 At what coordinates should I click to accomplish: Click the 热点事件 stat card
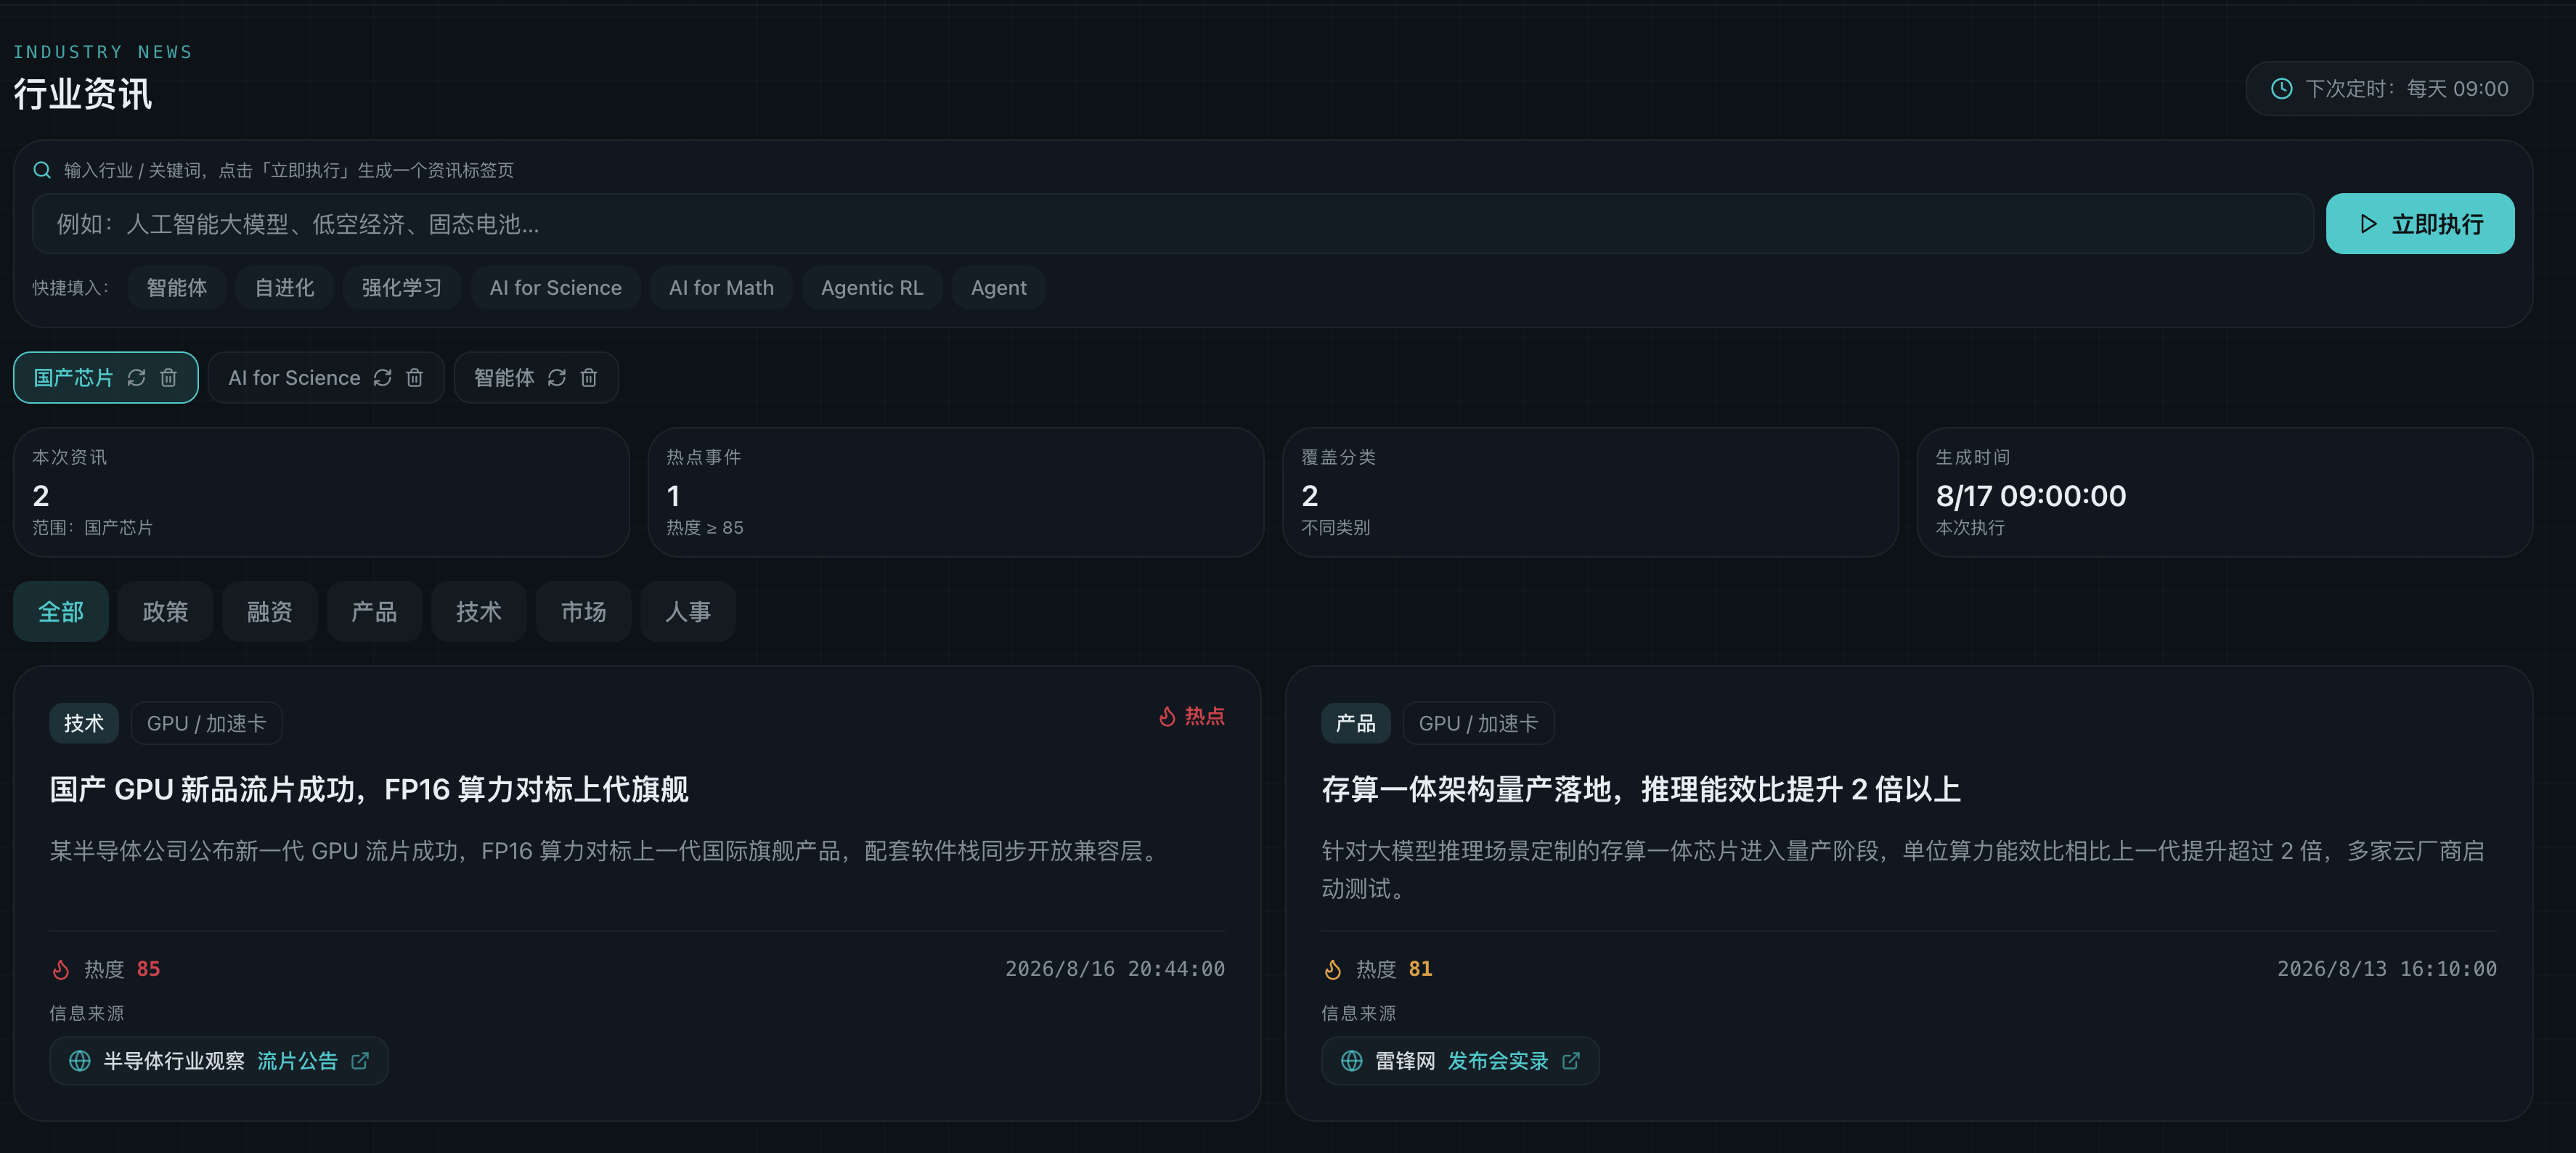(955, 492)
